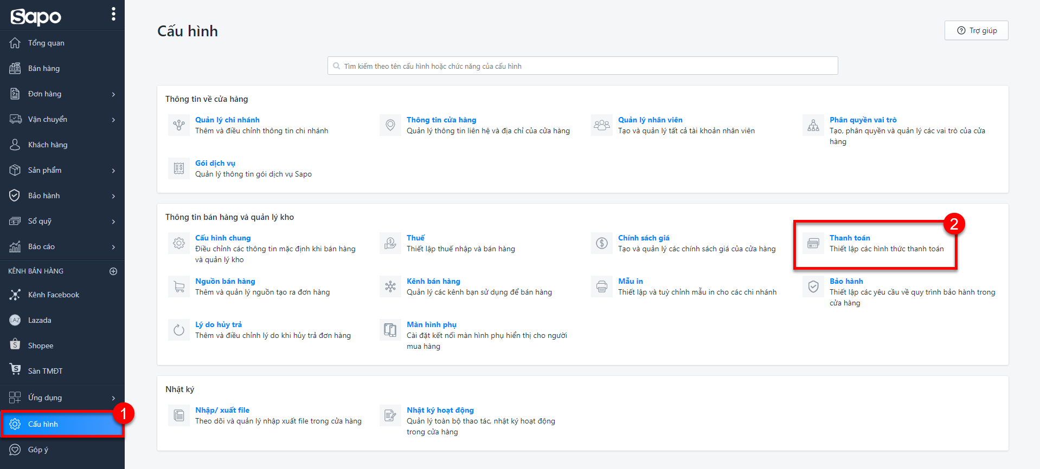Click the Quản lý chi nhánh branch icon
1040x469 pixels.
point(179,125)
